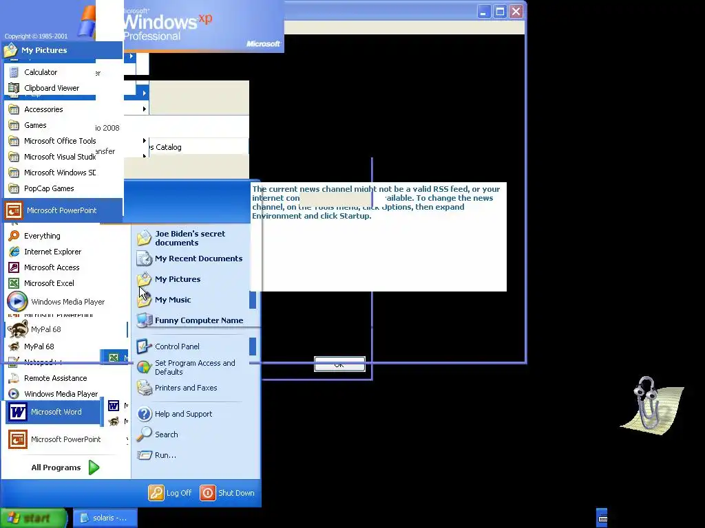Image resolution: width=705 pixels, height=528 pixels.
Task: Switch to the solaris taskbar window
Action: pyautogui.click(x=105, y=518)
